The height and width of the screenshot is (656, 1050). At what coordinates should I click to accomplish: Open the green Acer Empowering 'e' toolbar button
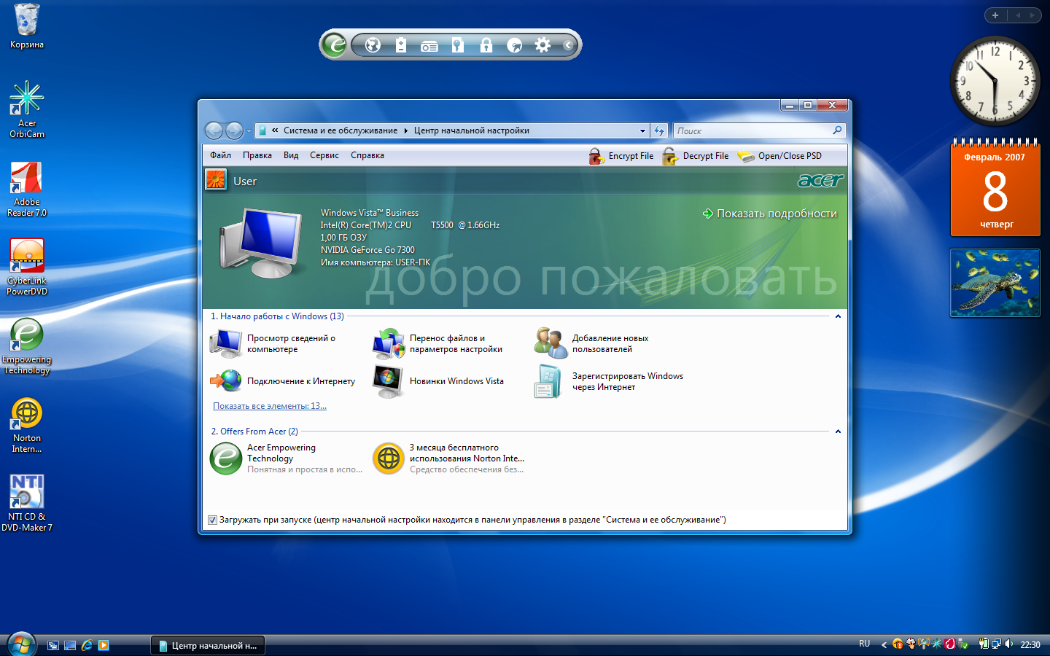coord(335,45)
